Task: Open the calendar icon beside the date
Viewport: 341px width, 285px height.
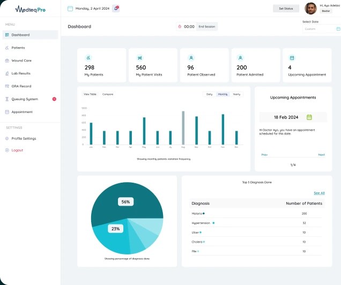Action: click(x=70, y=9)
